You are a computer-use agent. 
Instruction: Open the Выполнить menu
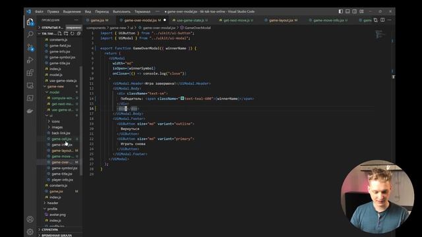click(121, 12)
